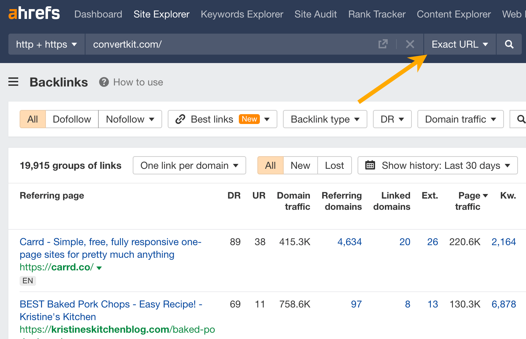The width and height of the screenshot is (526, 339).
Task: Open convertkit.com in a new tab icon
Action: click(x=383, y=44)
